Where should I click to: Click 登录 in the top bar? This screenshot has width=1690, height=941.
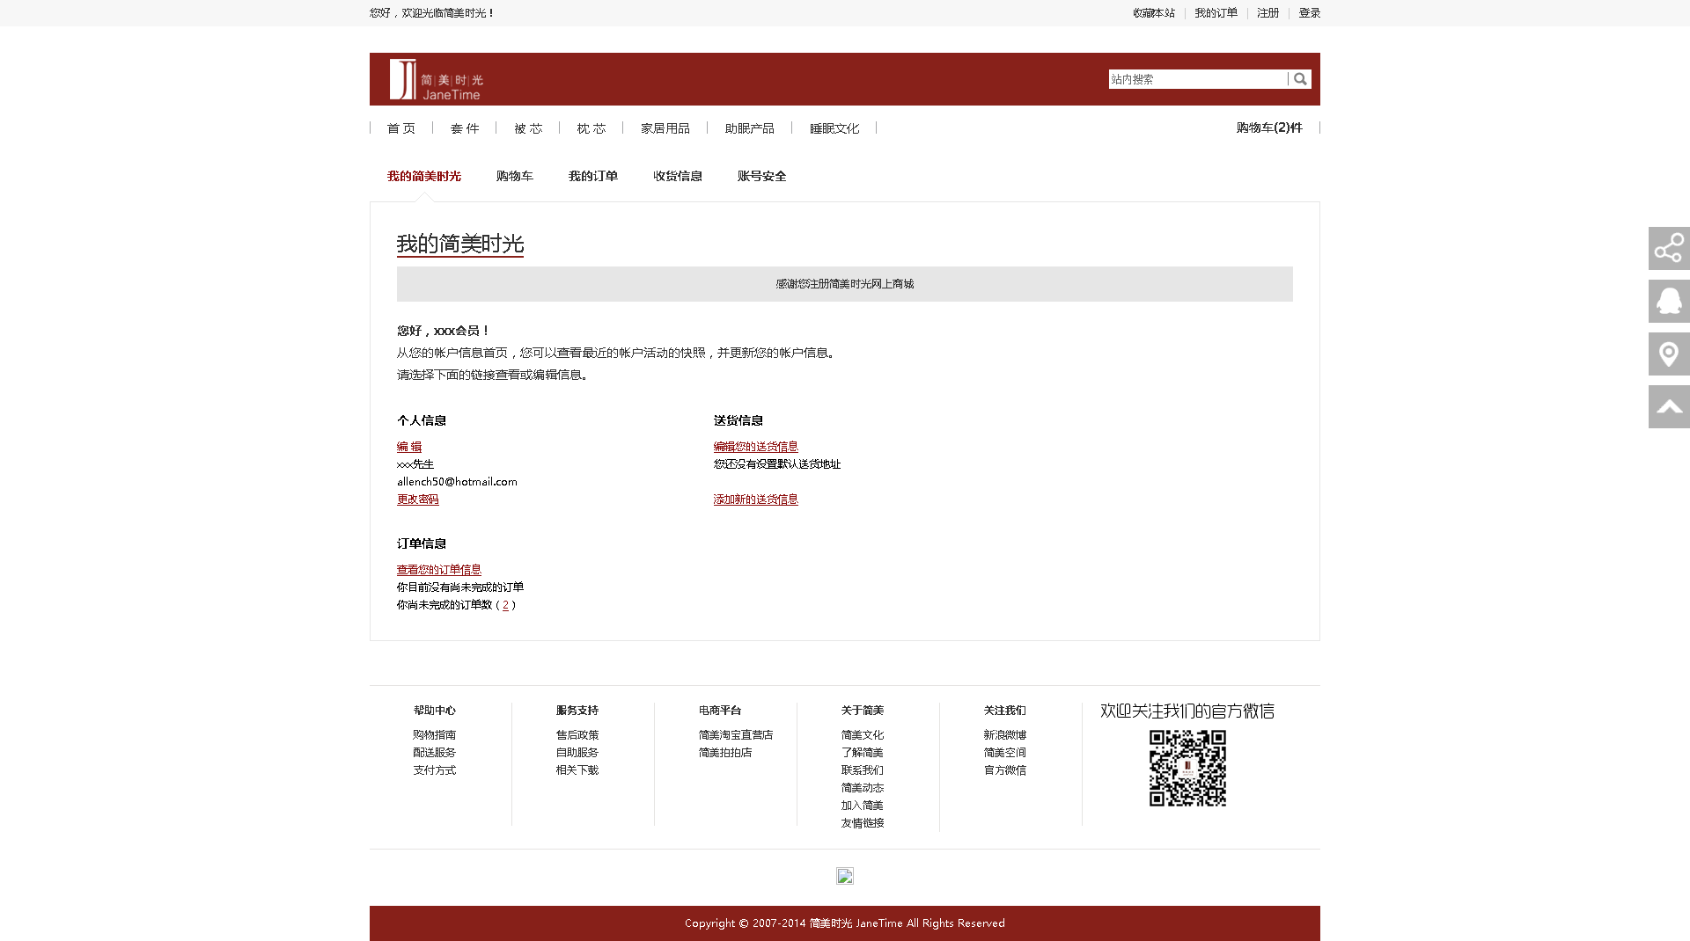1309,13
